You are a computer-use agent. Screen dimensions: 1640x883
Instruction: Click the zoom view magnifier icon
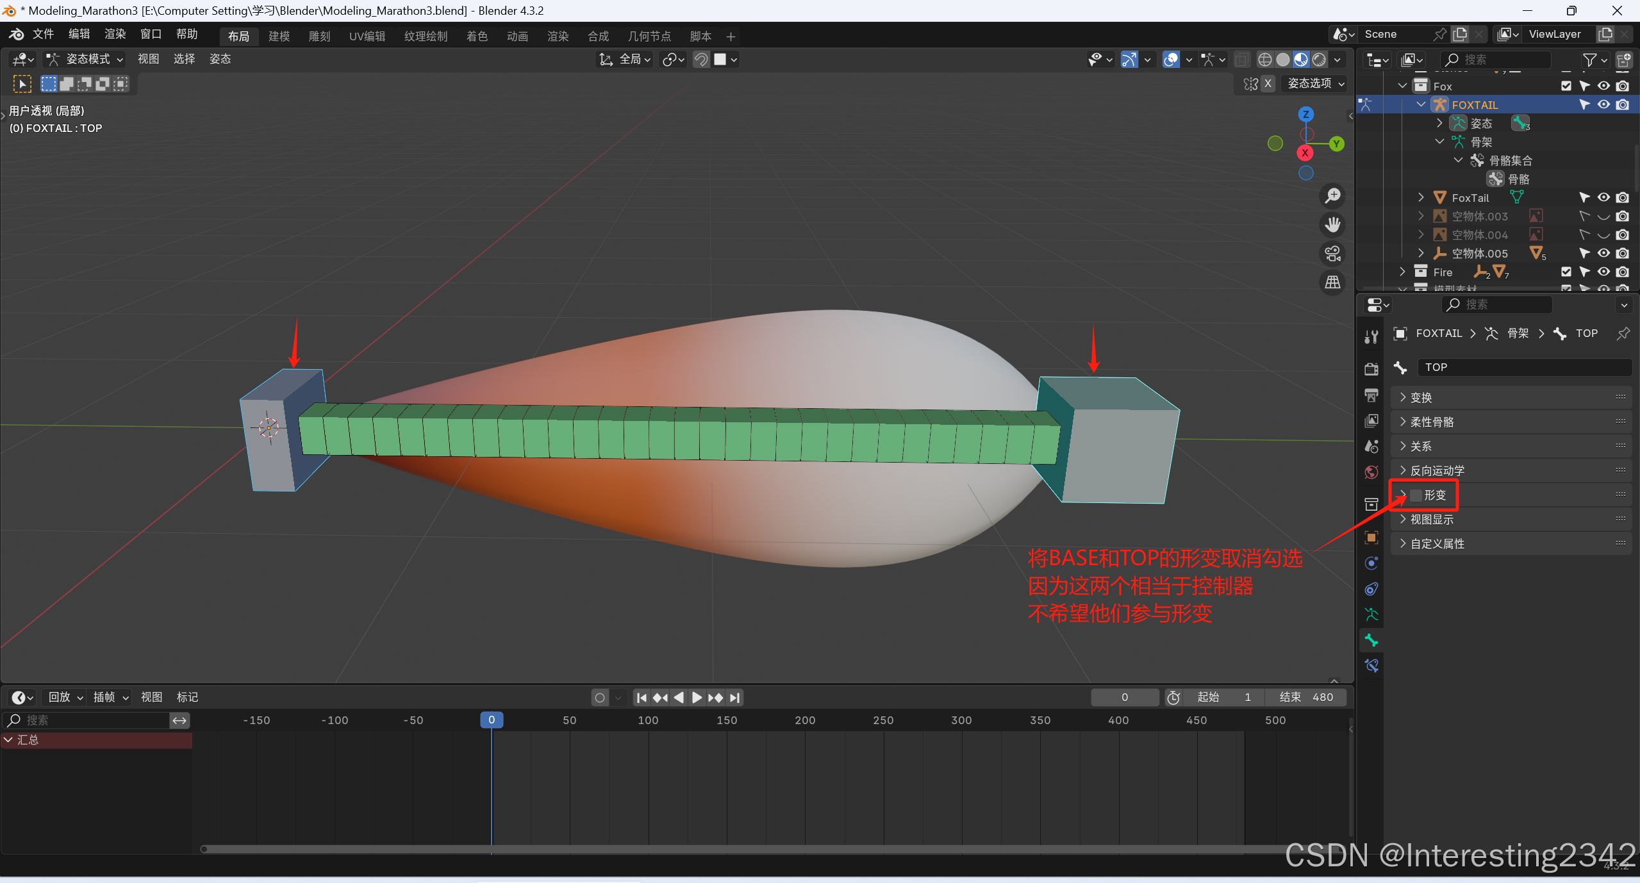[1333, 195]
